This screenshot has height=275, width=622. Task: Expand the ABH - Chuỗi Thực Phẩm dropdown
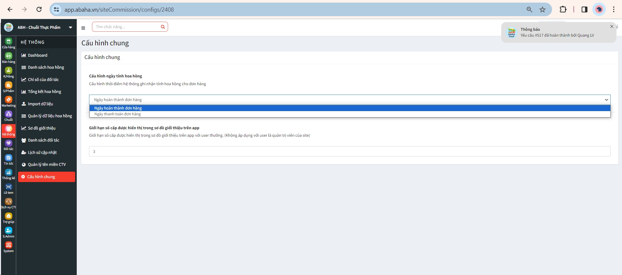[x=70, y=28]
